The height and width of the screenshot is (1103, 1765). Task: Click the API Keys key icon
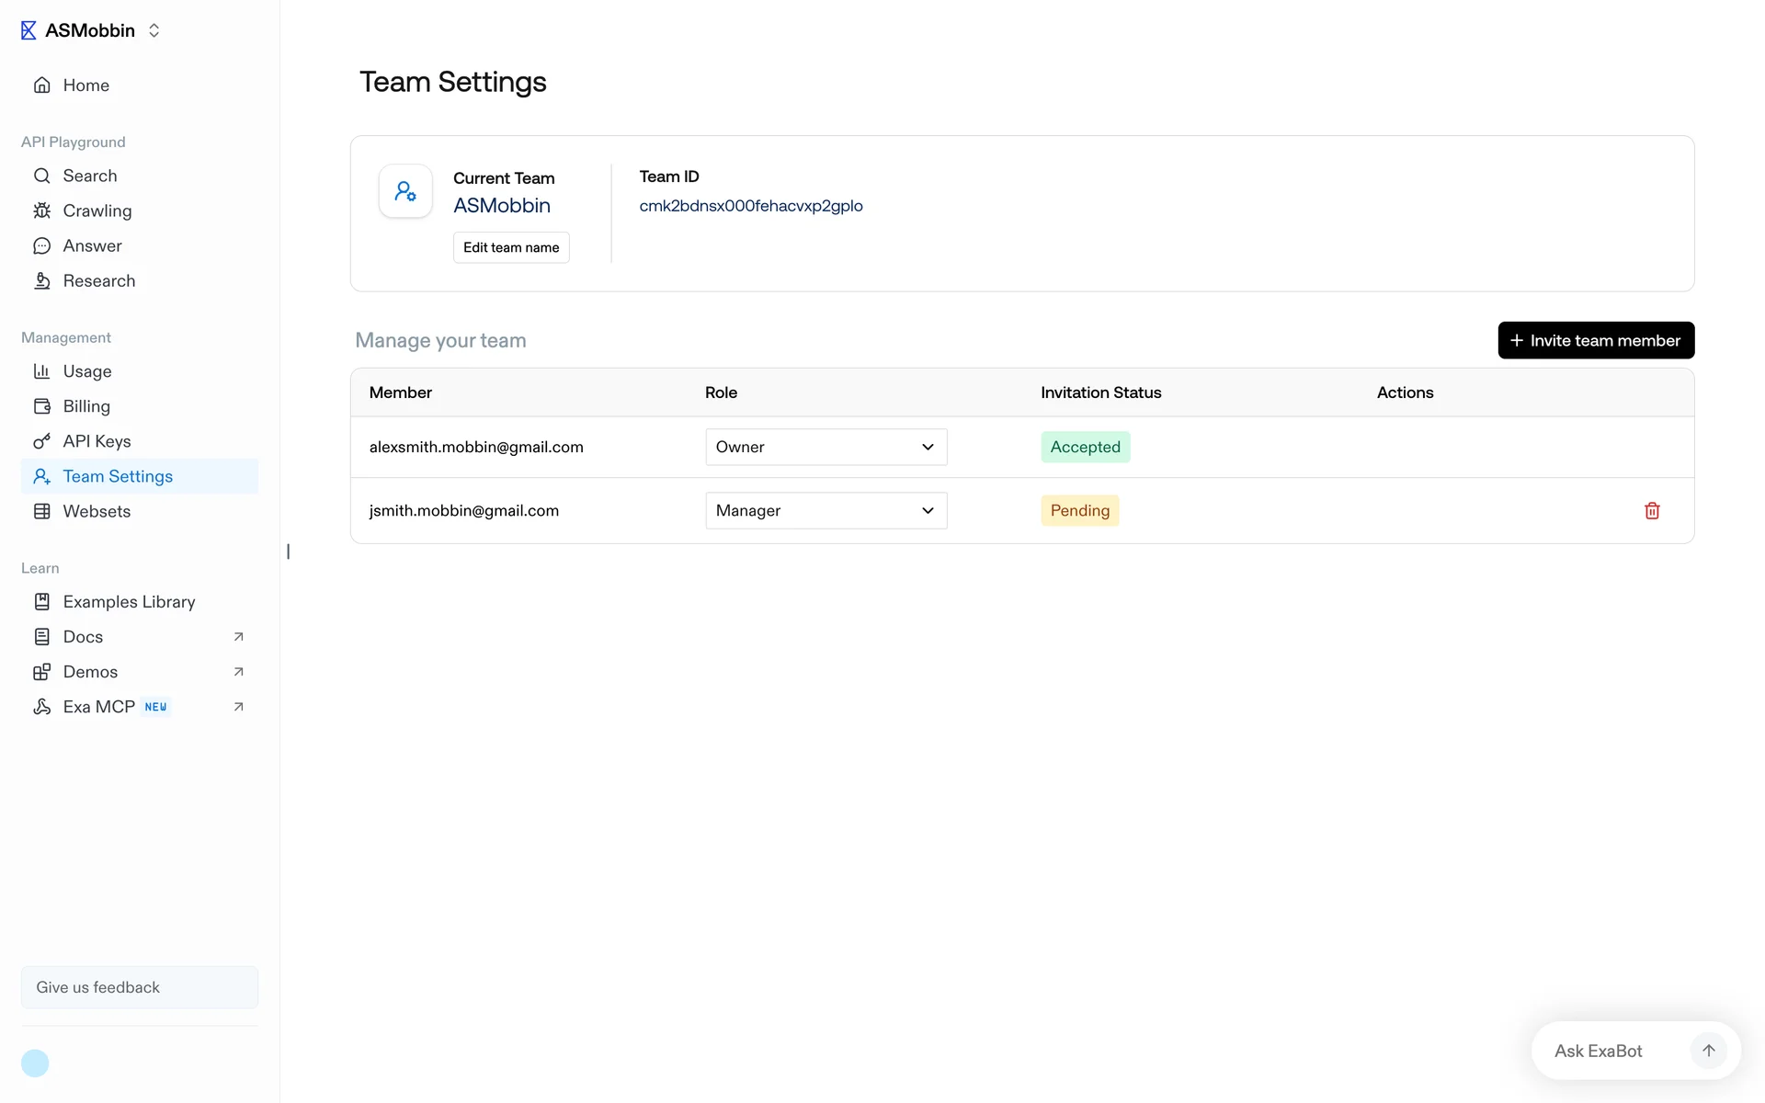coord(42,441)
